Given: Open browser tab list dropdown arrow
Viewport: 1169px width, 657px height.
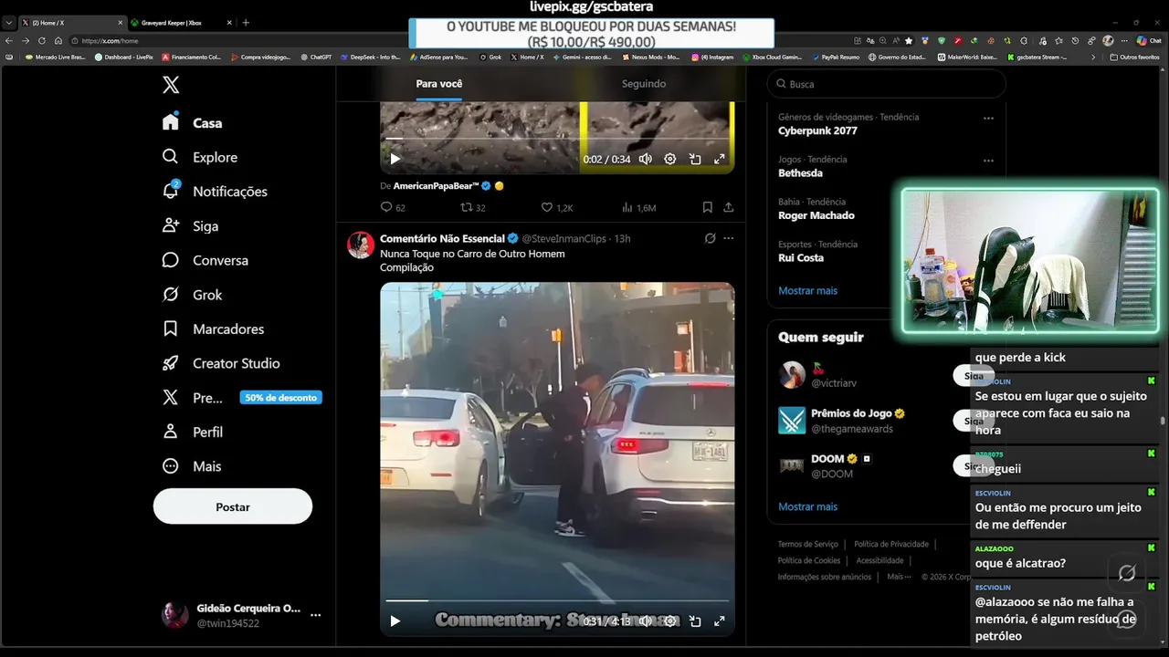Looking at the screenshot, I should pos(8,23).
